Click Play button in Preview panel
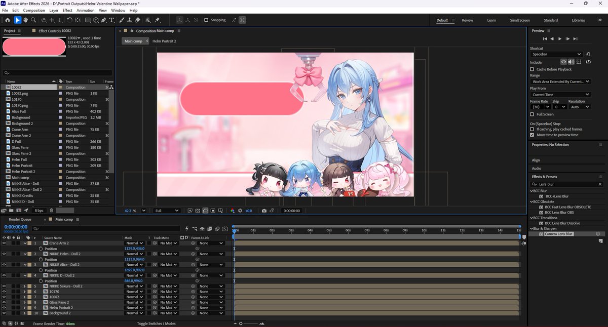608x327 pixels. pyautogui.click(x=560, y=38)
